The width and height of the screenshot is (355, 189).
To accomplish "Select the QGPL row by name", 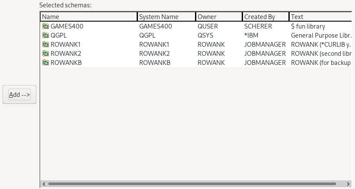I will click(58, 35).
